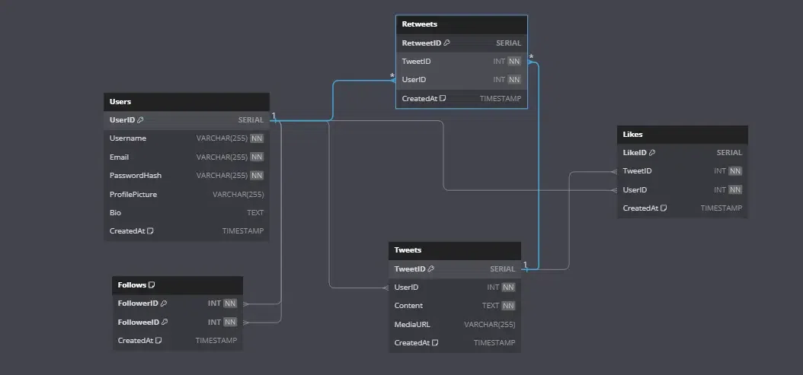Image resolution: width=803 pixels, height=375 pixels.
Task: Select VARCHAR(255) type on ProfilePicture row
Action: (x=238, y=195)
